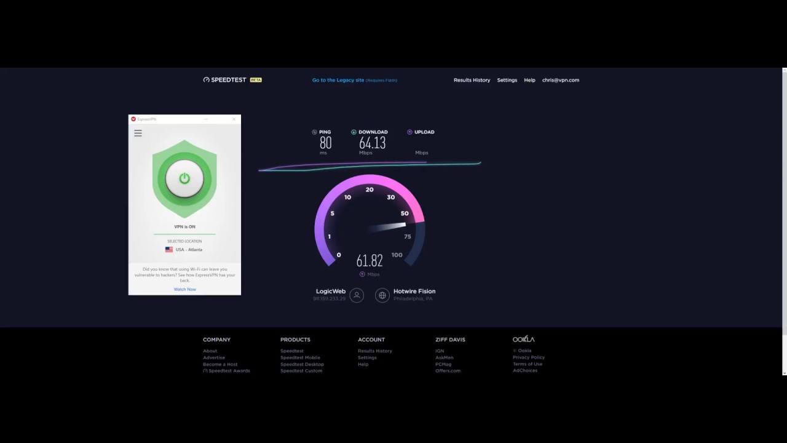Click the IP address 98.159.233.29
Viewport: 787px width, 443px height.
330,299
